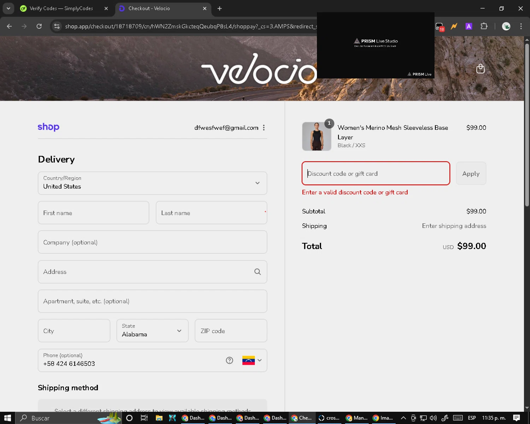Open the State dropdown showing Alabama
This screenshot has height=424, width=530.
click(x=152, y=331)
